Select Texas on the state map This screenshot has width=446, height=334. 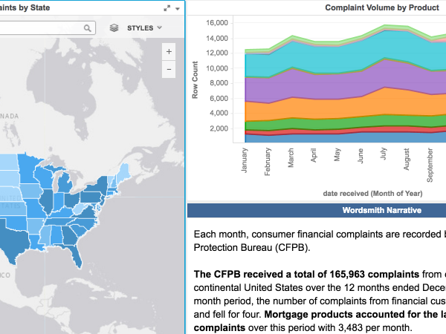(x=13, y=241)
